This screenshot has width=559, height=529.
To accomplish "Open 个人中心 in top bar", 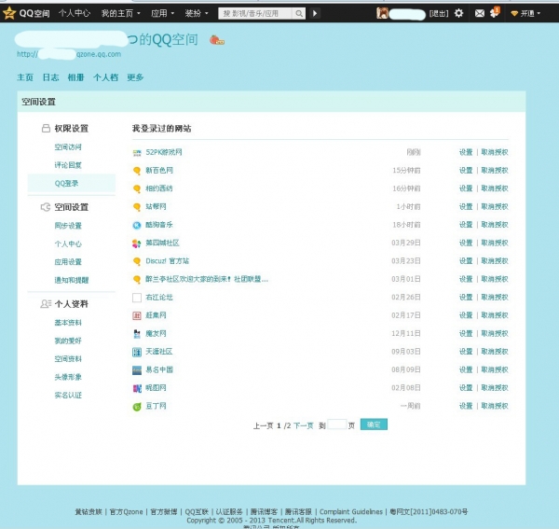I will (75, 14).
